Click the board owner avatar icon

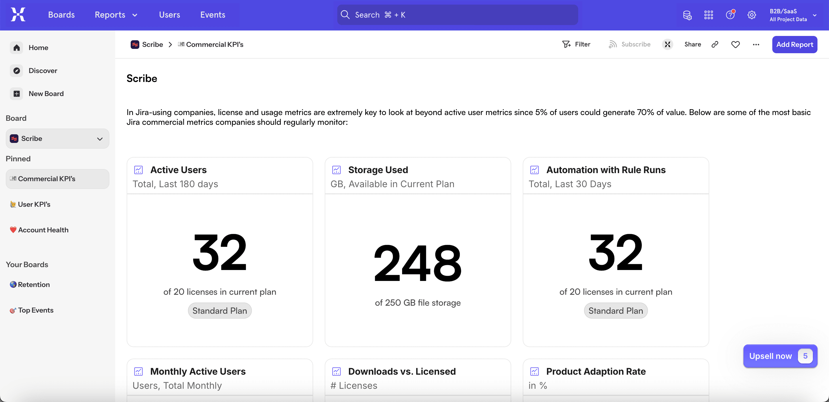[668, 44]
